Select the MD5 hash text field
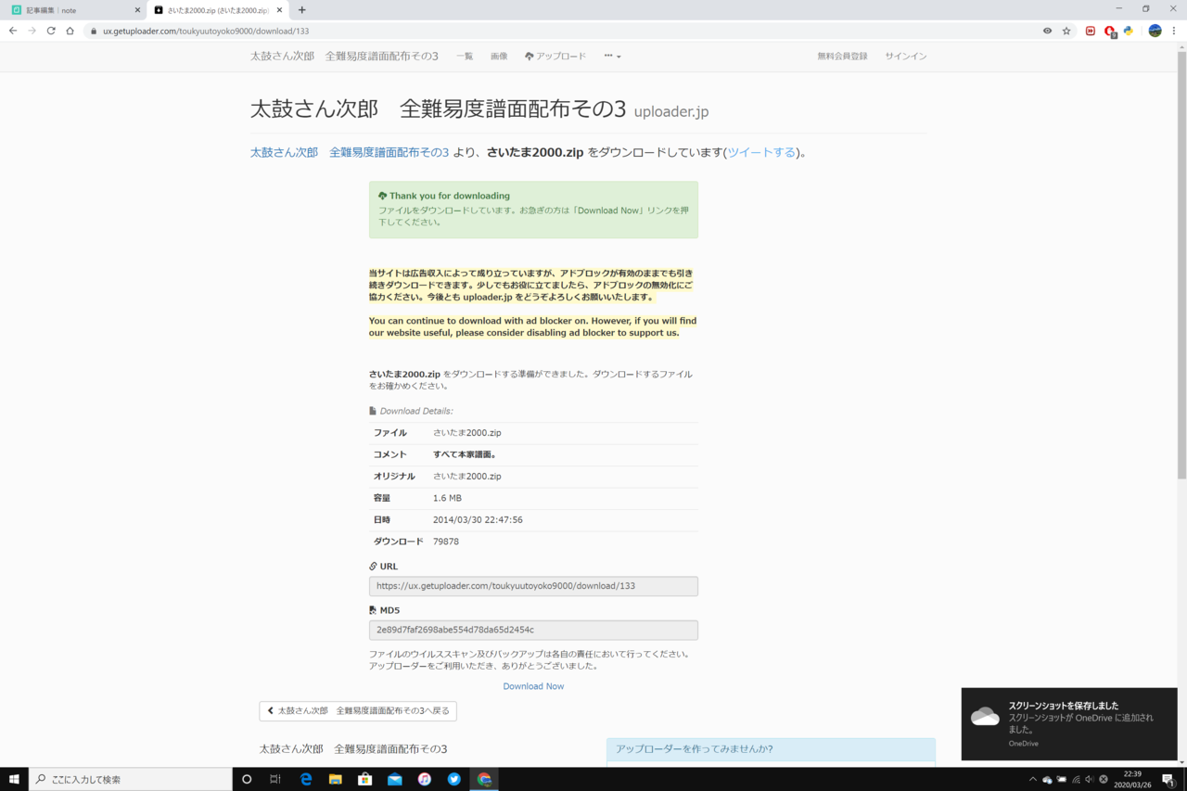The image size is (1187, 791). click(x=533, y=630)
